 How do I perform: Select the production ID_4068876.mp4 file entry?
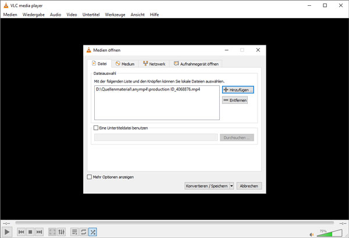[x=148, y=89]
